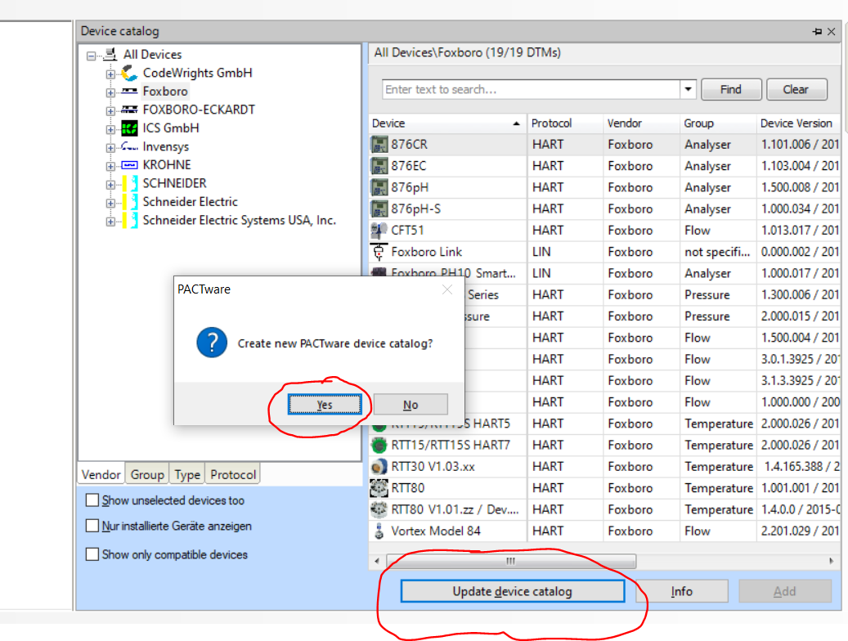The image size is (848, 641).
Task: Click the SCHNEIDER vendor icon
Action: point(130,183)
